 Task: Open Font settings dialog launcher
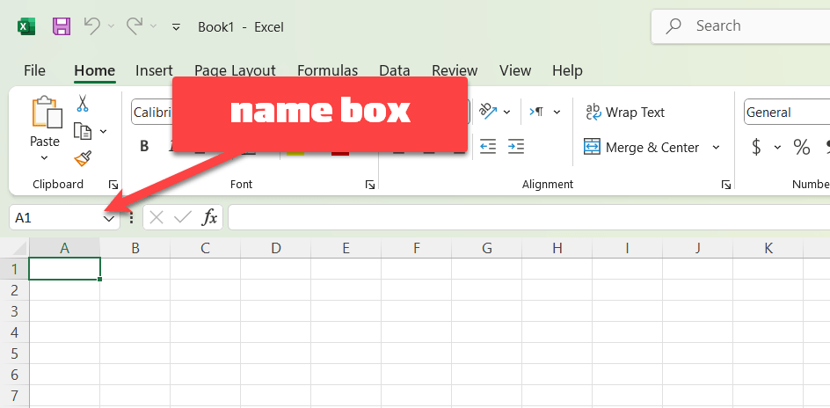370,185
